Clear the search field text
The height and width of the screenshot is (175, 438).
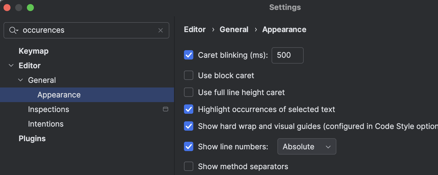tap(161, 30)
